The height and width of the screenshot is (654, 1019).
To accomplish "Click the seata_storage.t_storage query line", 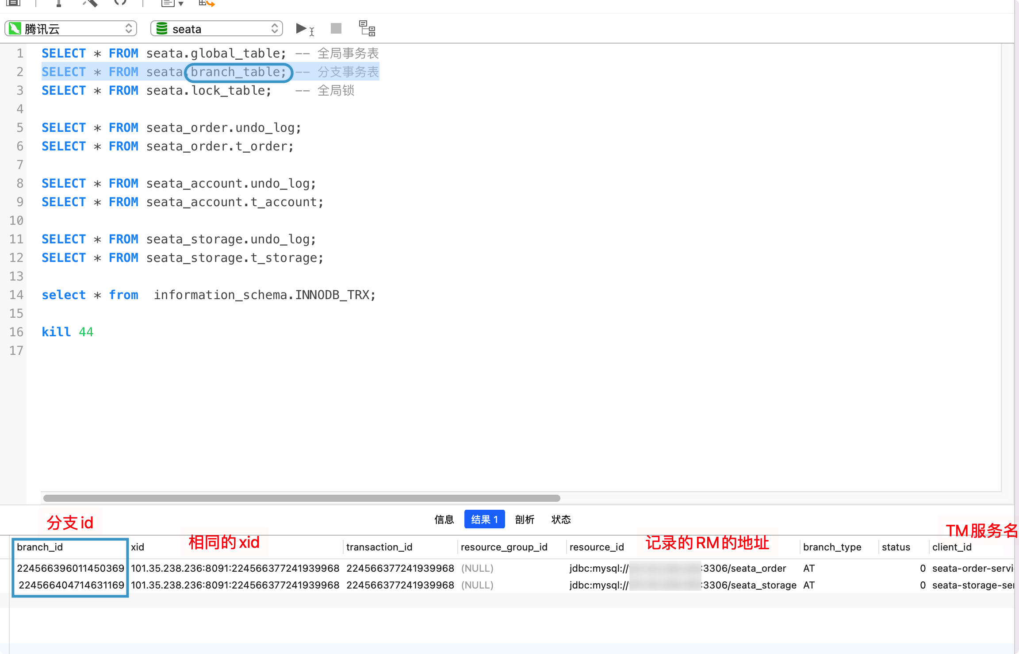I will 182,258.
